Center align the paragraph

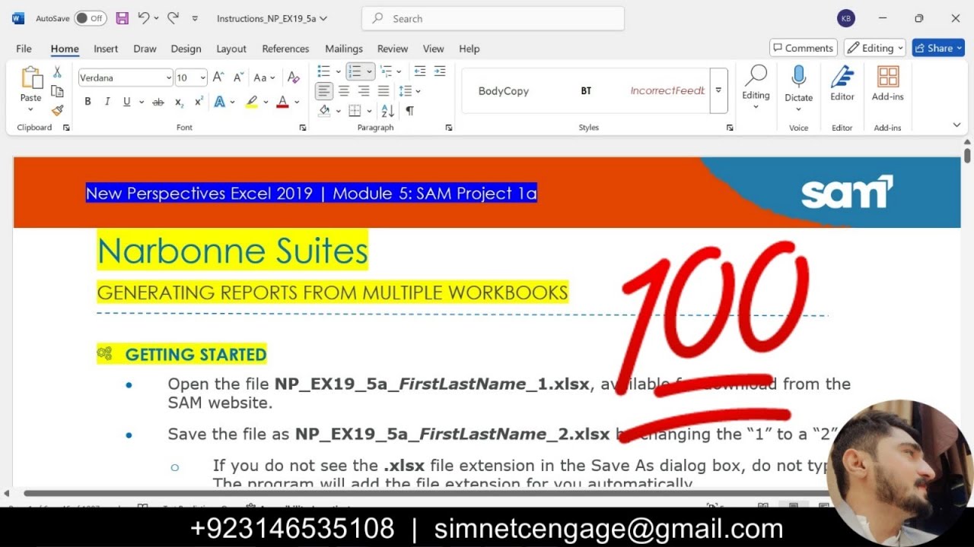coord(344,91)
